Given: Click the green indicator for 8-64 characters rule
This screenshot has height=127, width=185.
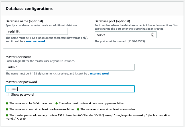Looking at the screenshot, I should [7, 103].
